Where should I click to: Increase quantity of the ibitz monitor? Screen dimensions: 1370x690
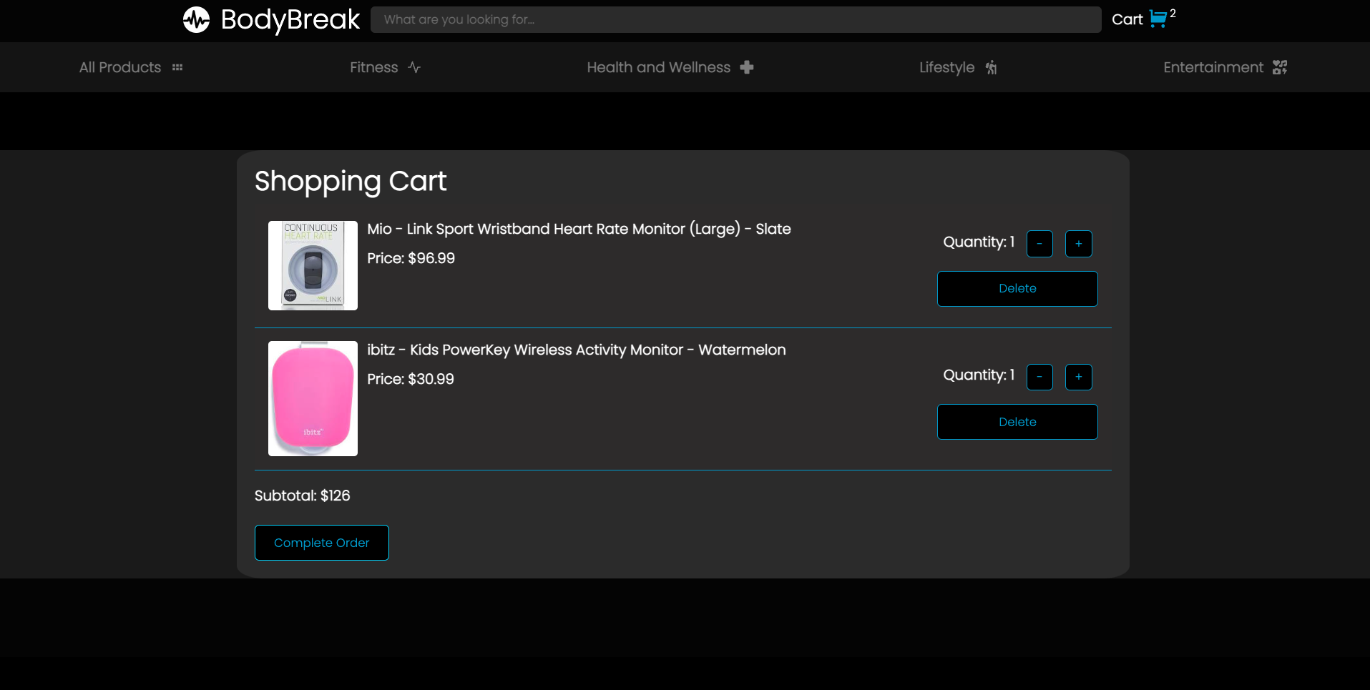coord(1079,377)
